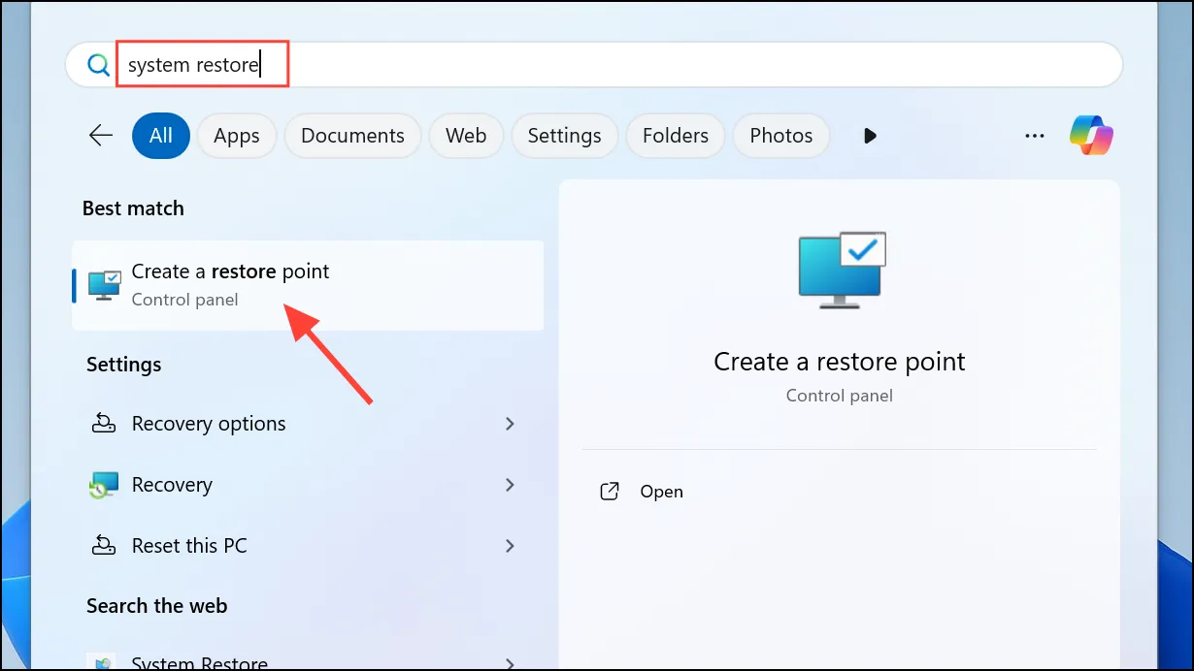Open the three-dot options menu
This screenshot has width=1194, height=671.
click(x=1035, y=136)
